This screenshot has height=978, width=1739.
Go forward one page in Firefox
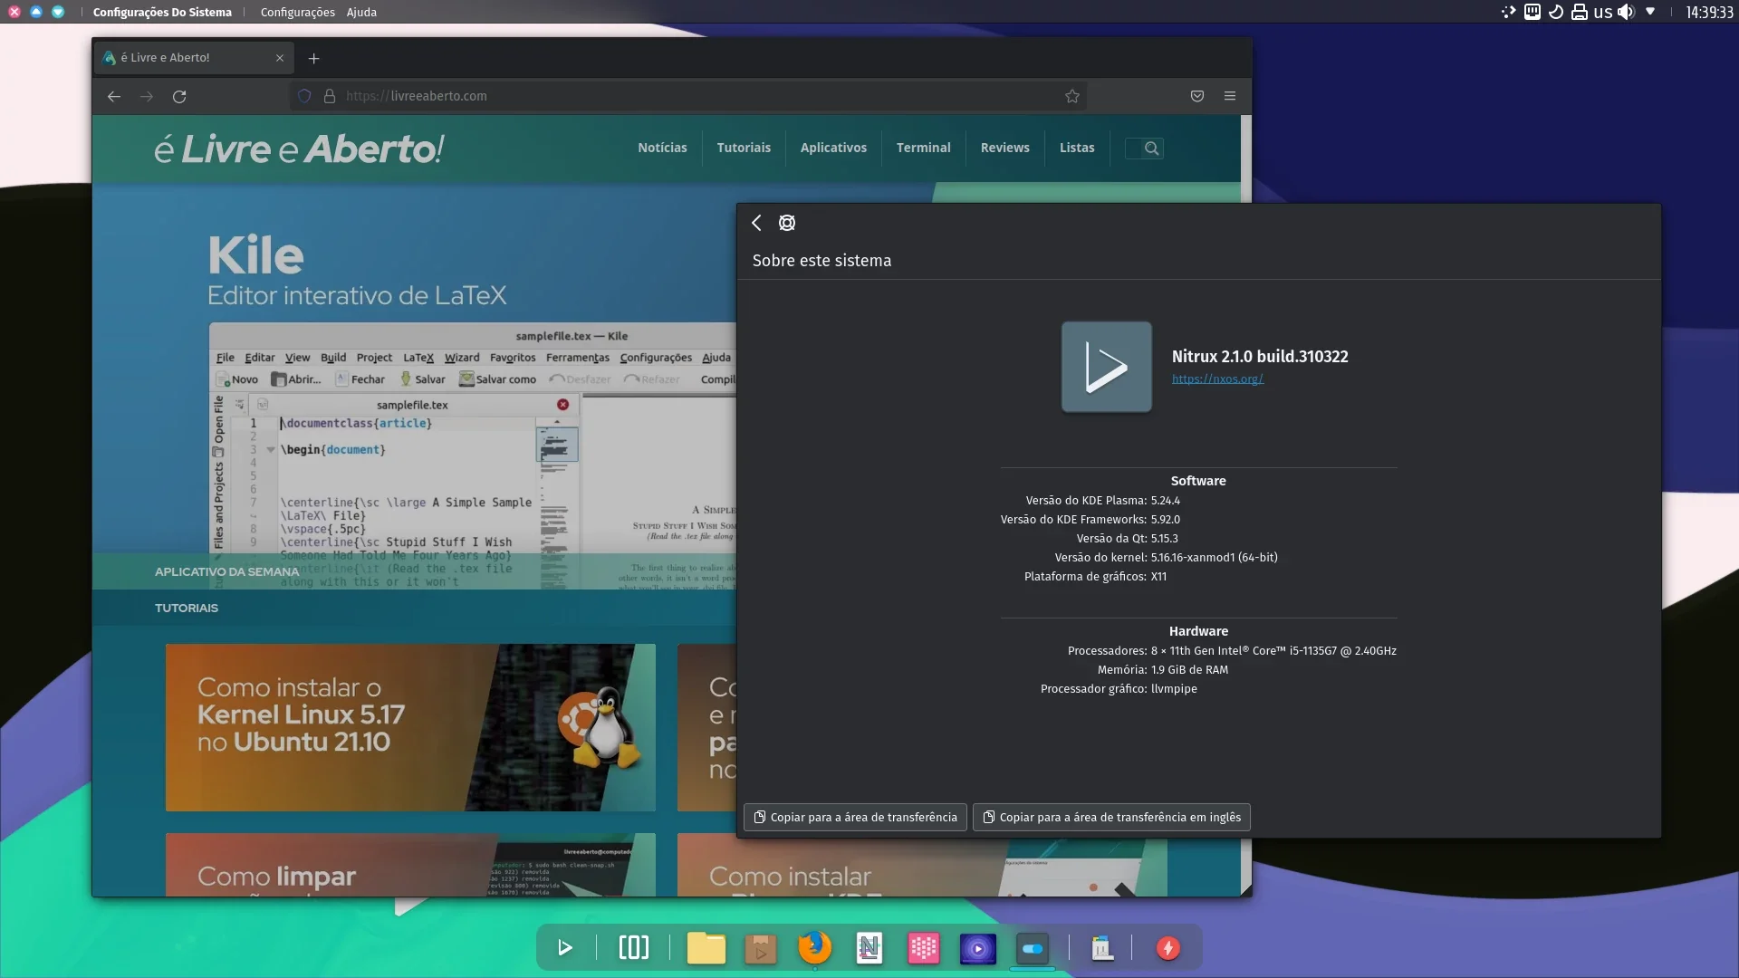coord(147,96)
